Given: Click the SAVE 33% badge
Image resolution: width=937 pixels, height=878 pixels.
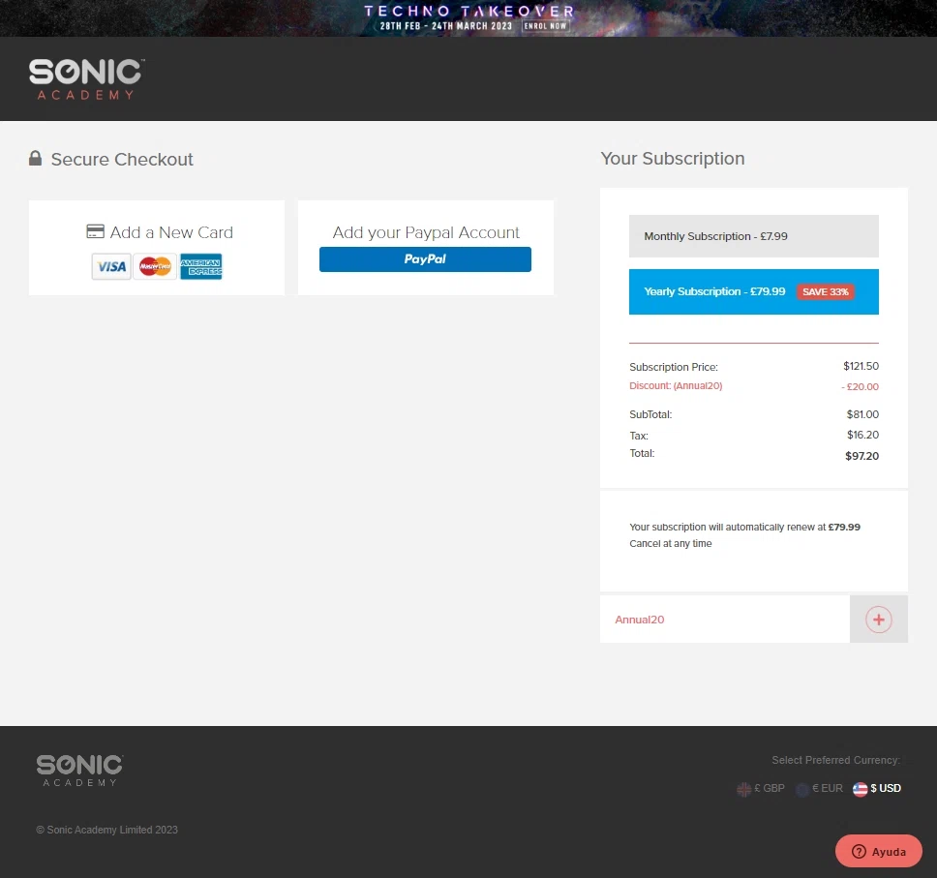Looking at the screenshot, I should (x=826, y=291).
